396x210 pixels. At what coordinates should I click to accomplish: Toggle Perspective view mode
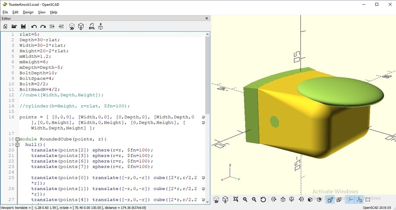pos(329,199)
